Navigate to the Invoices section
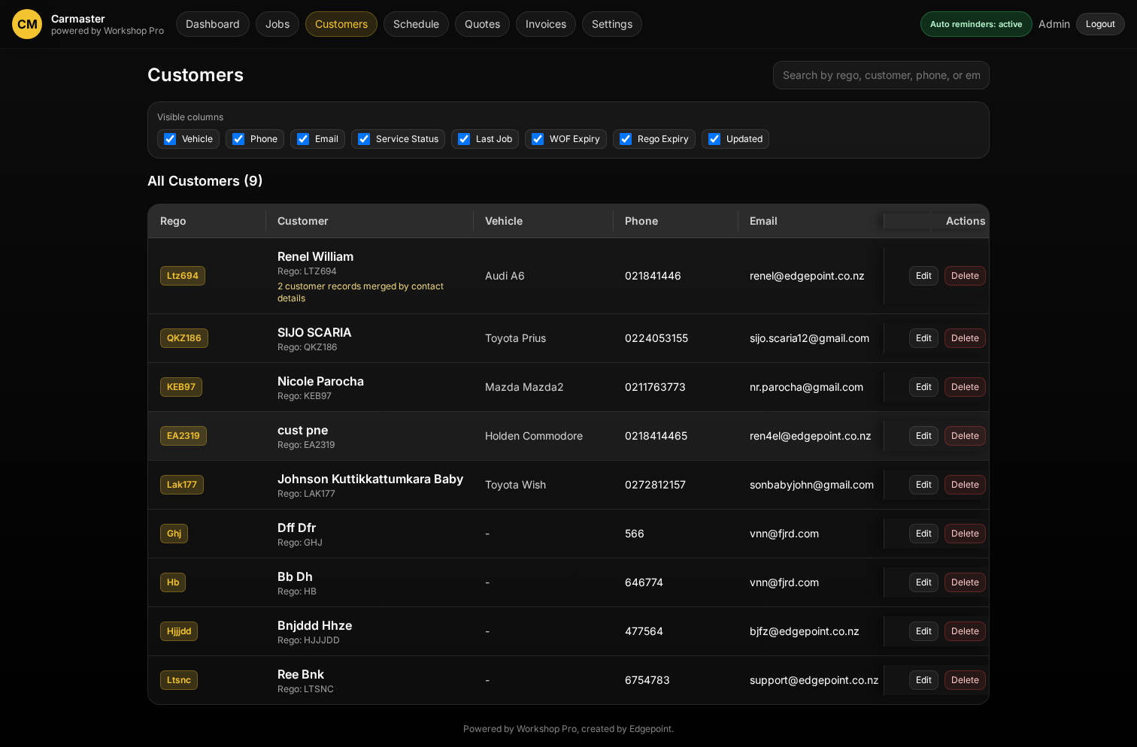The height and width of the screenshot is (747, 1137). point(545,23)
